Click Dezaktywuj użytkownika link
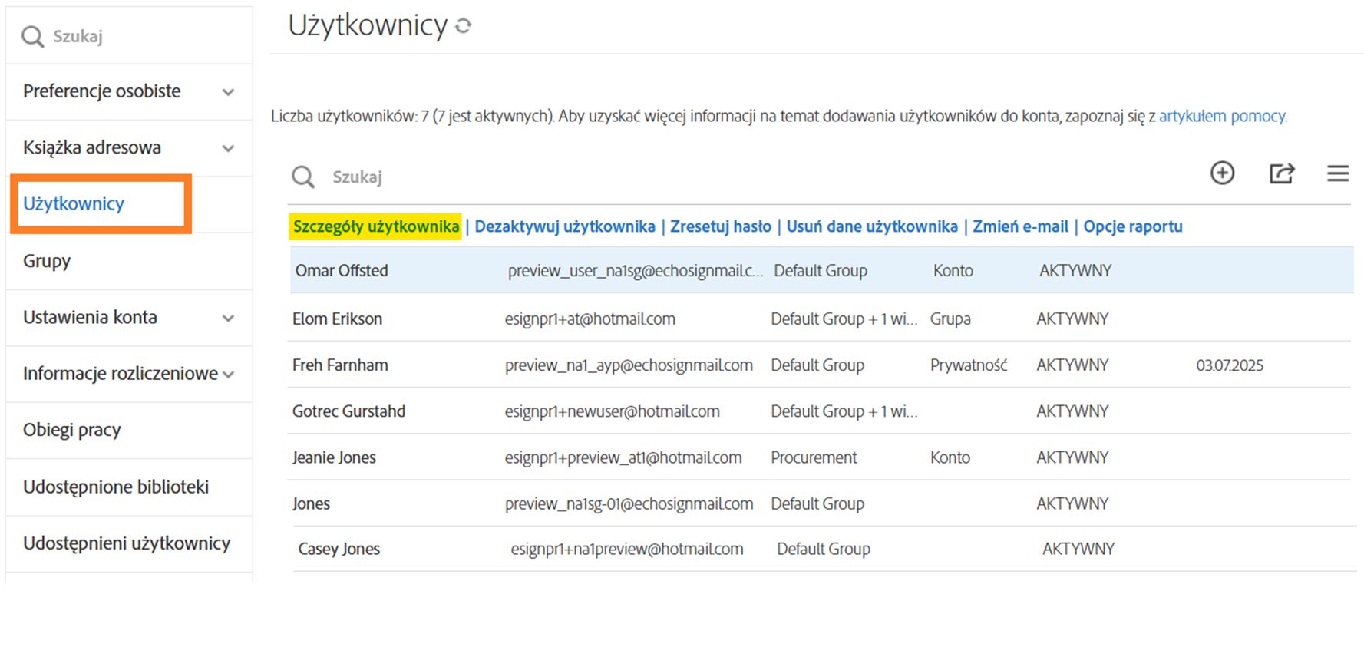 click(565, 226)
